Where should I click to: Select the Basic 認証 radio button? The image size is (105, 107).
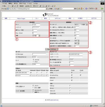click(33, 88)
